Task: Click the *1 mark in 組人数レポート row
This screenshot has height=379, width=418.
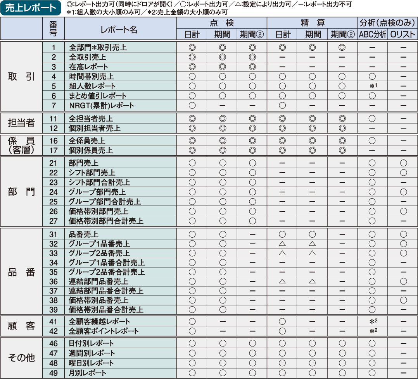Action: tap(373, 86)
